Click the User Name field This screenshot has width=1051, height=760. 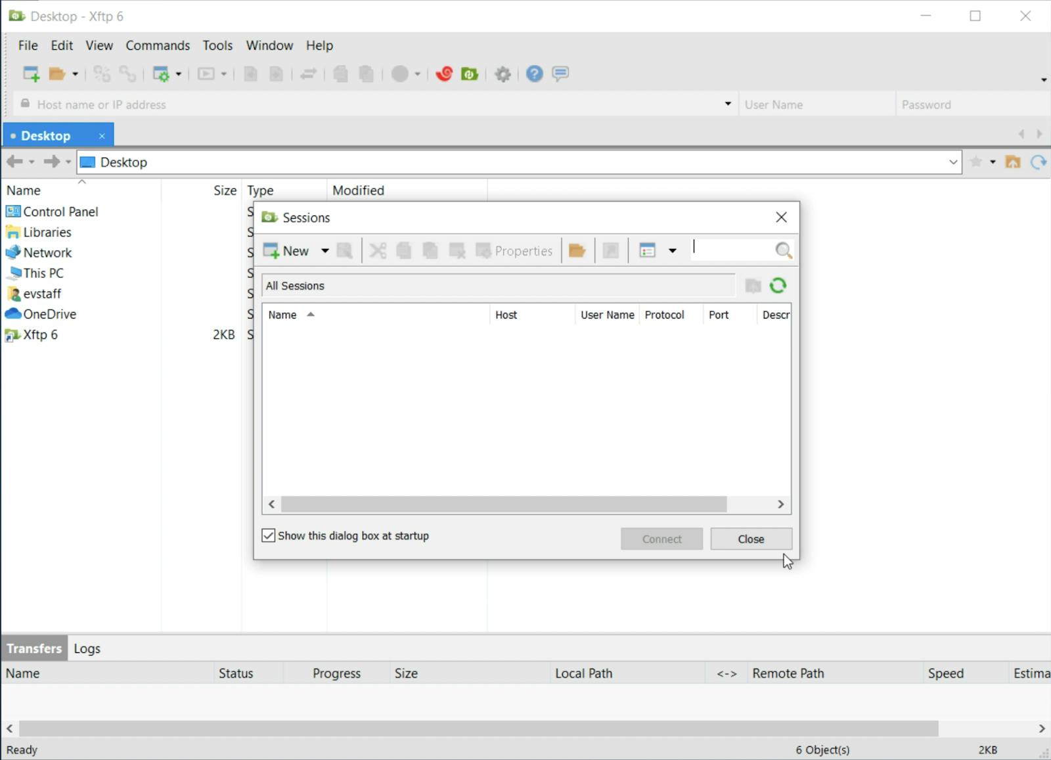tap(816, 104)
